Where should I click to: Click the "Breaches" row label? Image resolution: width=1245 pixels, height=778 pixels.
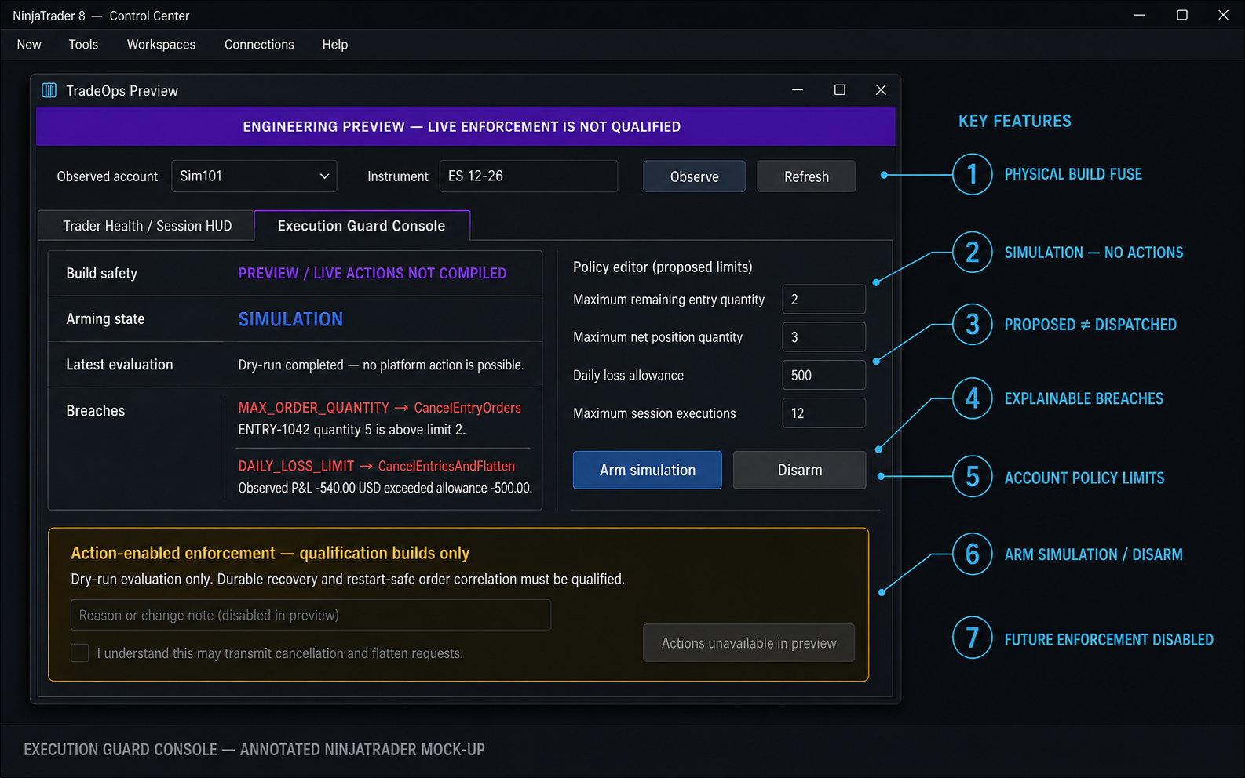(x=96, y=411)
